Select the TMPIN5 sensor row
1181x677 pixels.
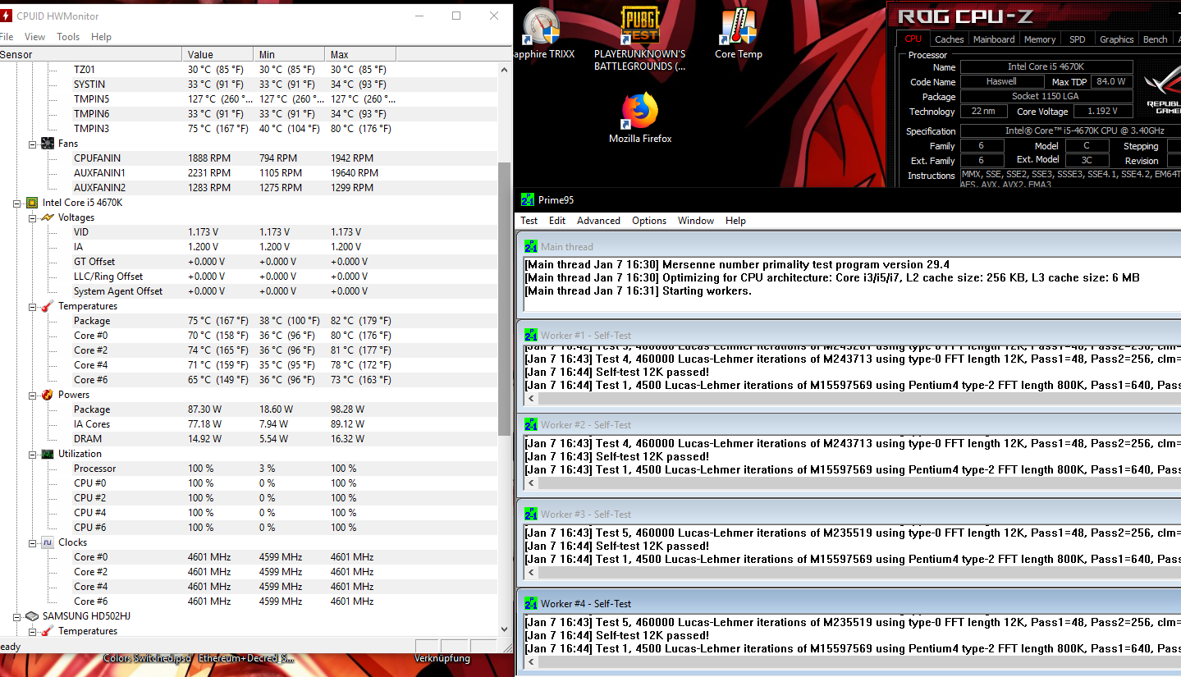coord(249,99)
